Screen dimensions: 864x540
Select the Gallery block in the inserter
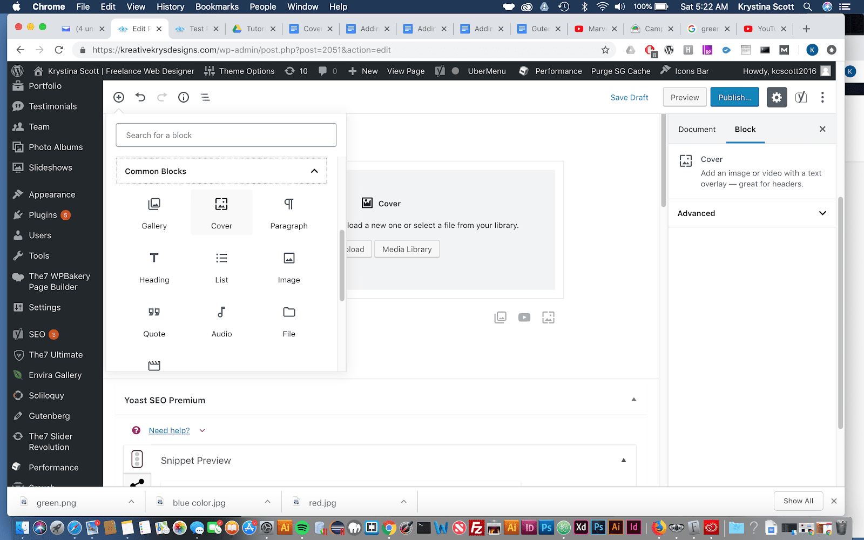pos(154,212)
